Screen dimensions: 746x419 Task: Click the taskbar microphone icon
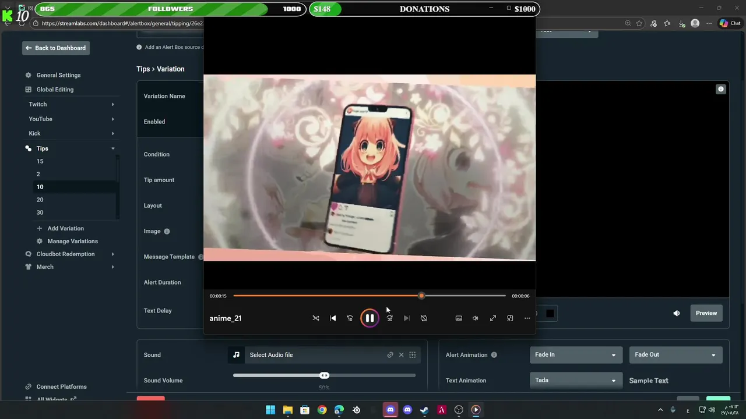673,410
